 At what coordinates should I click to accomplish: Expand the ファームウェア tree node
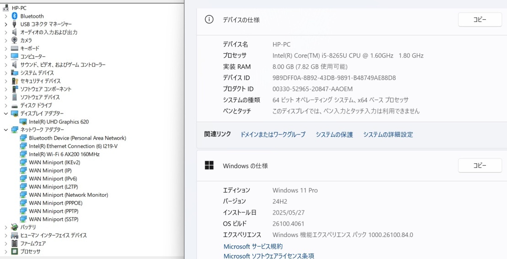click(x=6, y=243)
